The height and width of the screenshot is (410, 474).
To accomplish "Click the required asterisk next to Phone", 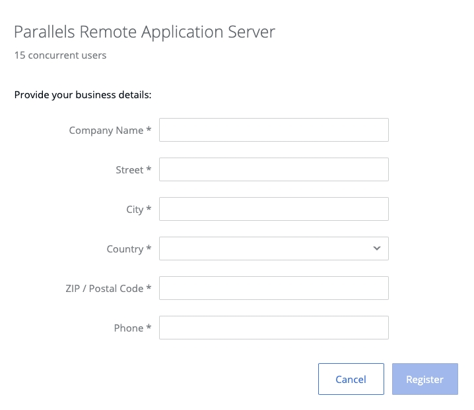I will click(149, 328).
